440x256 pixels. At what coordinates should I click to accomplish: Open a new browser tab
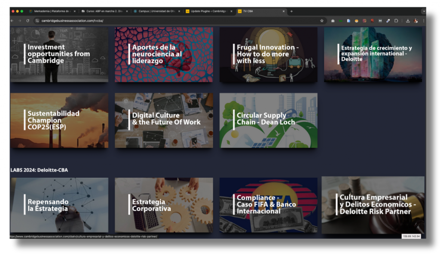click(x=292, y=11)
